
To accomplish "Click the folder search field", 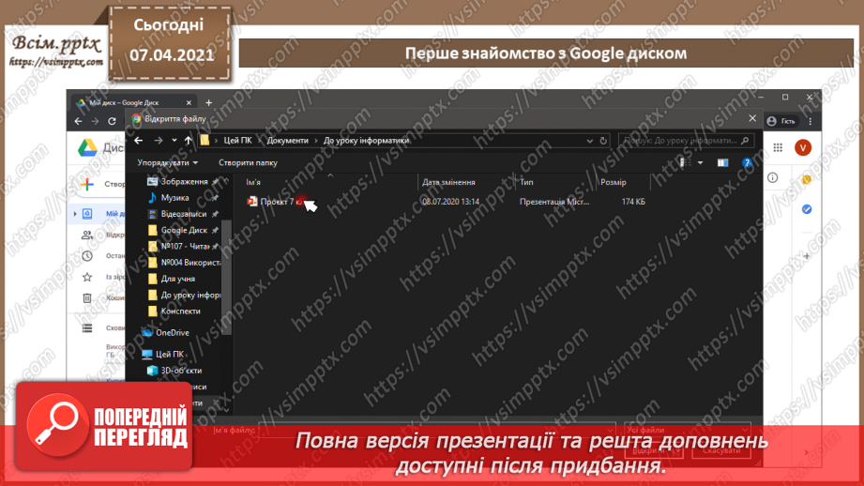I will tap(686, 141).
